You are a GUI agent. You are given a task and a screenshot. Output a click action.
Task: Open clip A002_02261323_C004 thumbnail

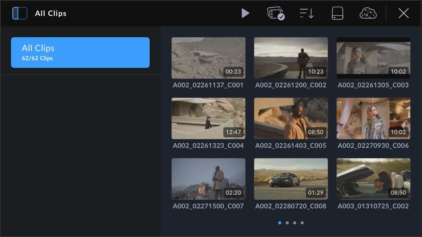click(x=208, y=118)
